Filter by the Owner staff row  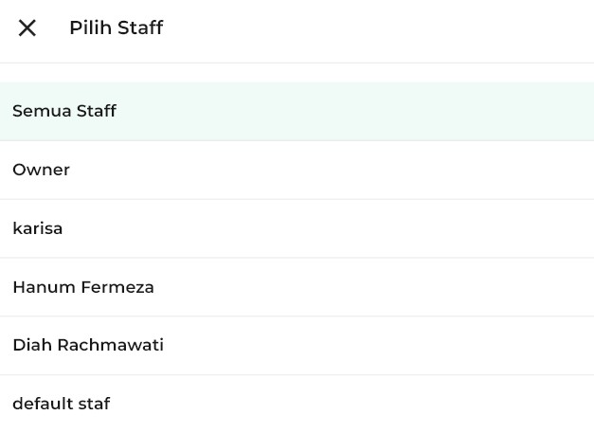point(297,170)
